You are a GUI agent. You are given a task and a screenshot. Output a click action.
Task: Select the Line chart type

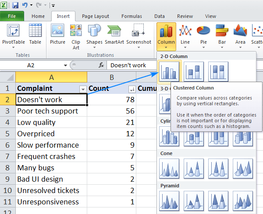click(x=185, y=35)
